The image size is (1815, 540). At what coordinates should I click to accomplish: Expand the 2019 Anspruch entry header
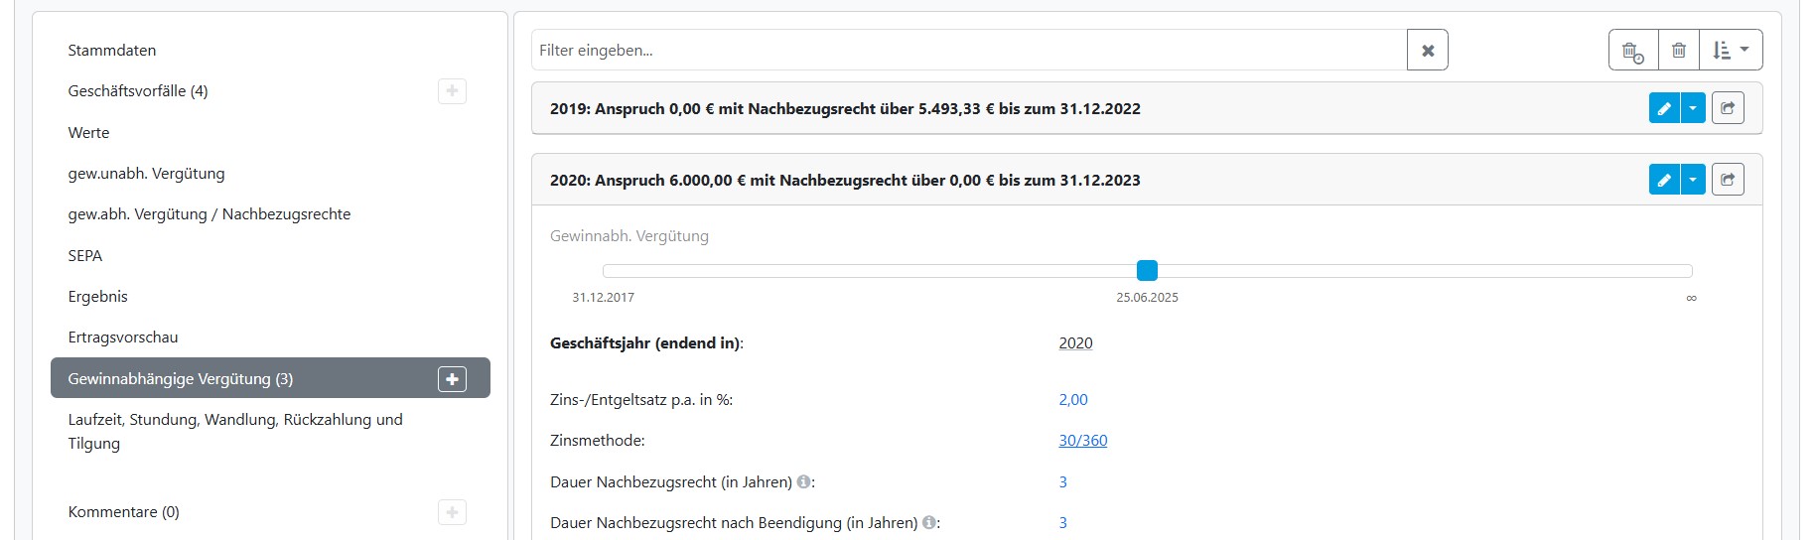(x=844, y=109)
